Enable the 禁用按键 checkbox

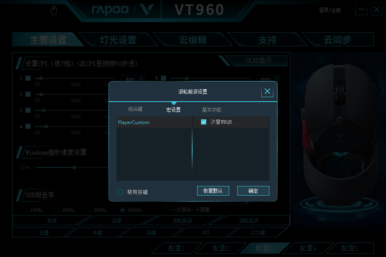(121, 192)
